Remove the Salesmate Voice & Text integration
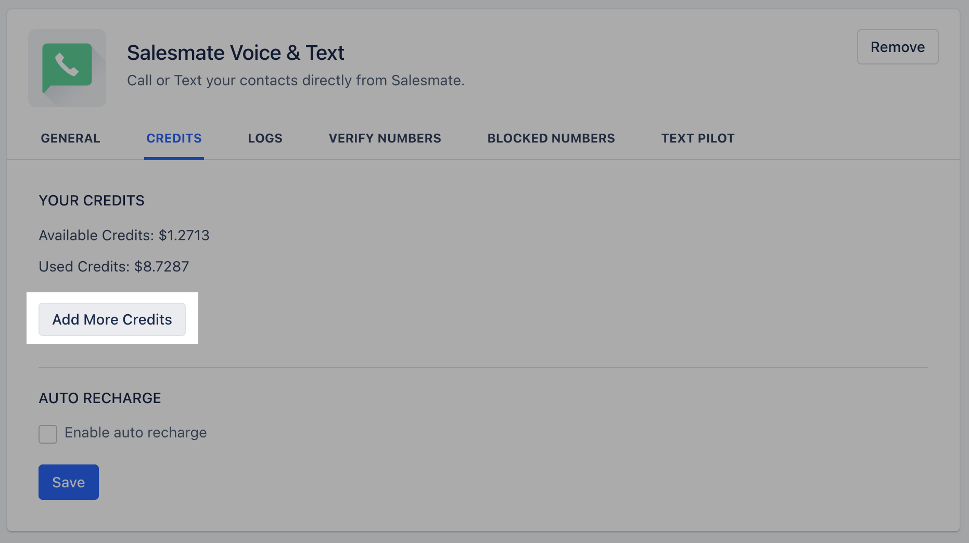969x543 pixels. tap(897, 46)
